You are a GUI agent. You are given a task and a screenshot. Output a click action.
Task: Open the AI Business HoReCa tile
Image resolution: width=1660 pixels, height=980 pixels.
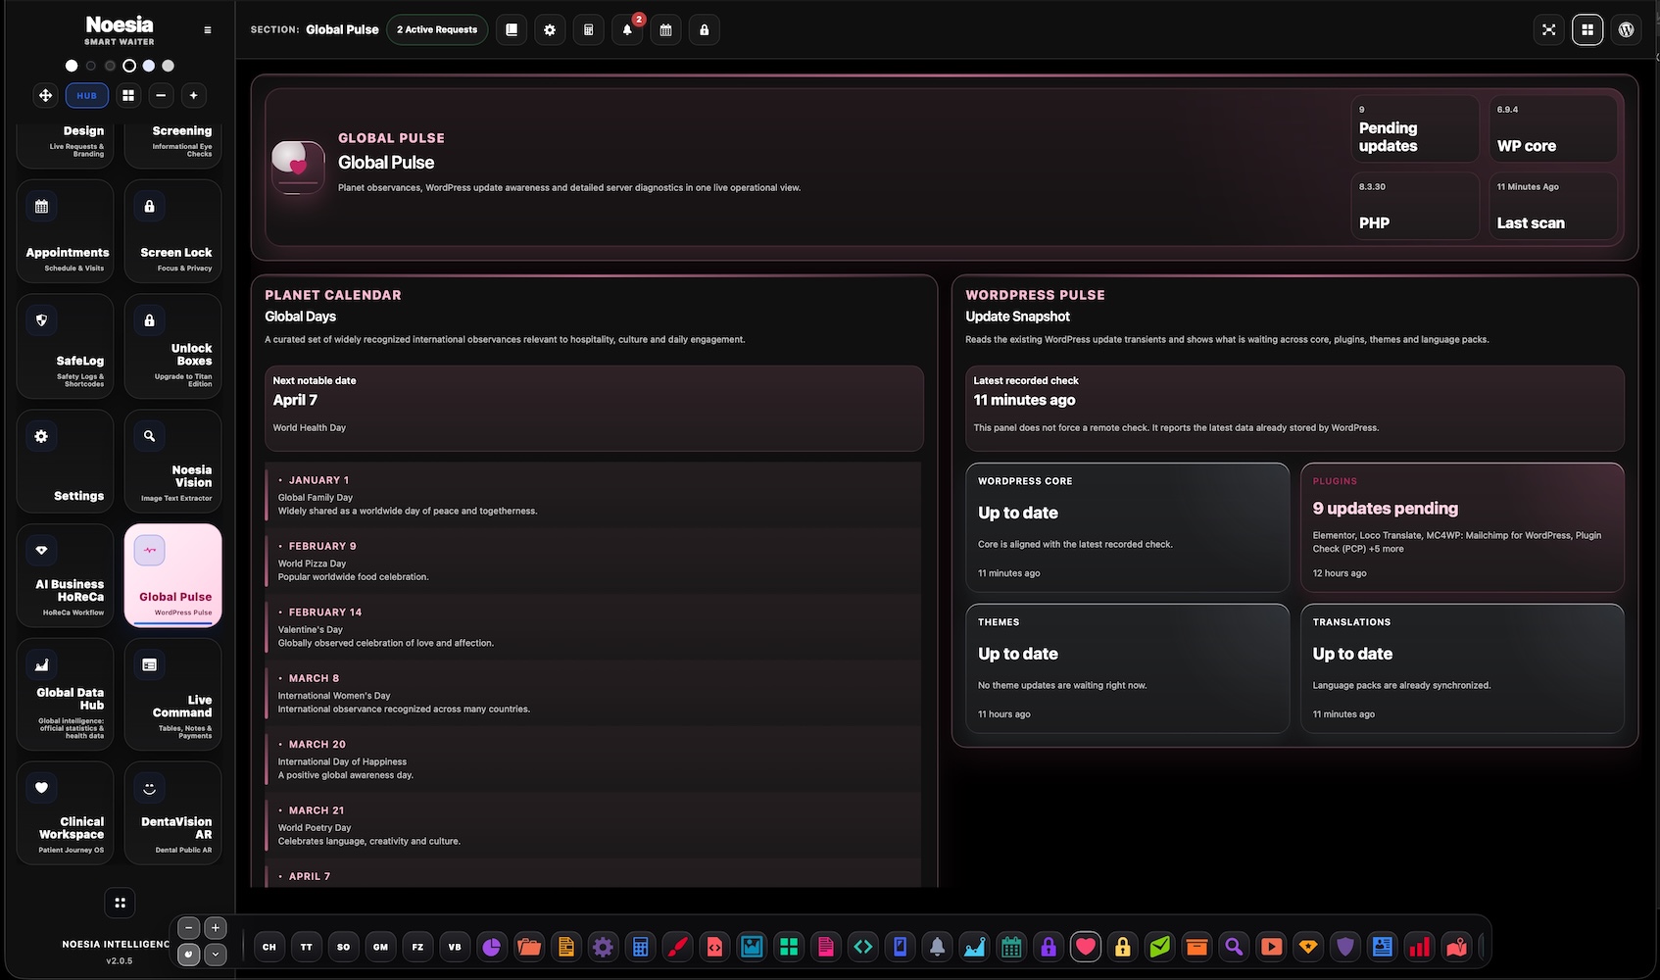[x=65, y=575]
